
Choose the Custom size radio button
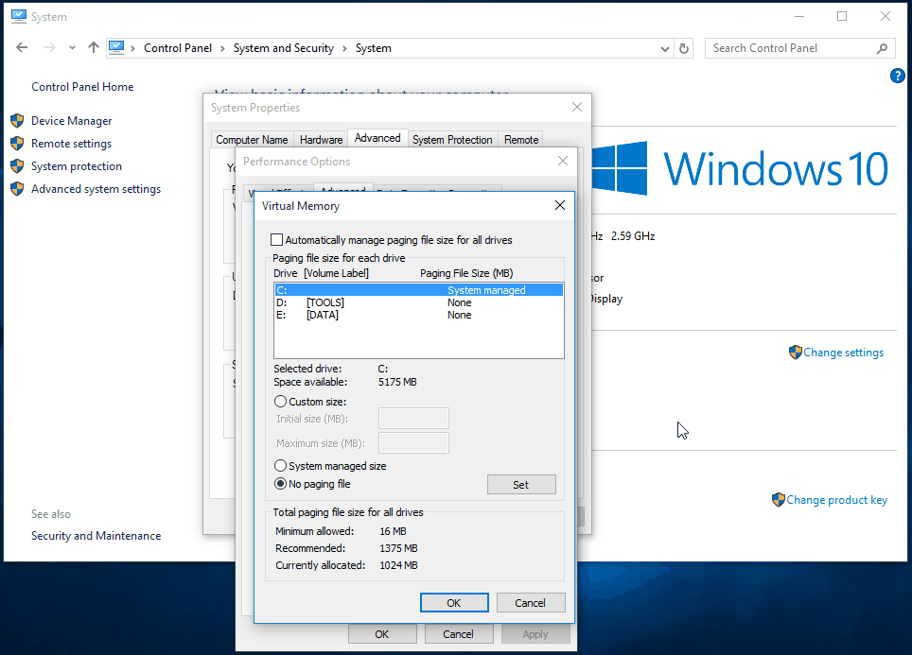coord(280,402)
